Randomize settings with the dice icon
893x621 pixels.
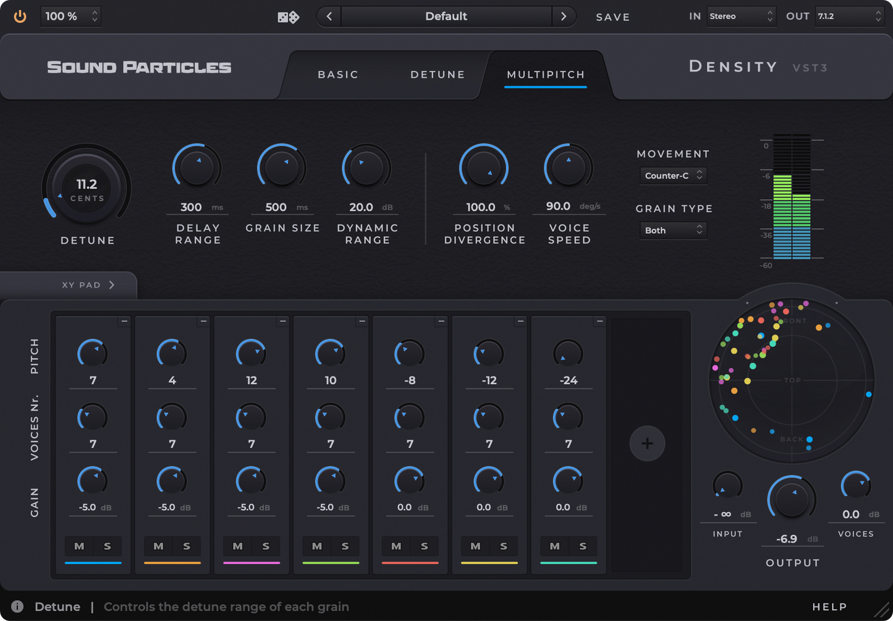click(287, 17)
